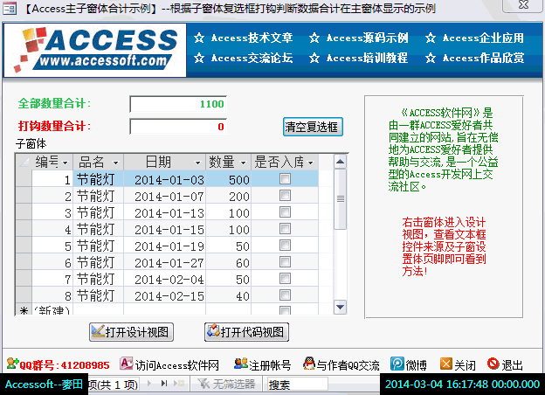Open the 日期 column filter dropdown
The width and height of the screenshot is (545, 395).
point(197,163)
